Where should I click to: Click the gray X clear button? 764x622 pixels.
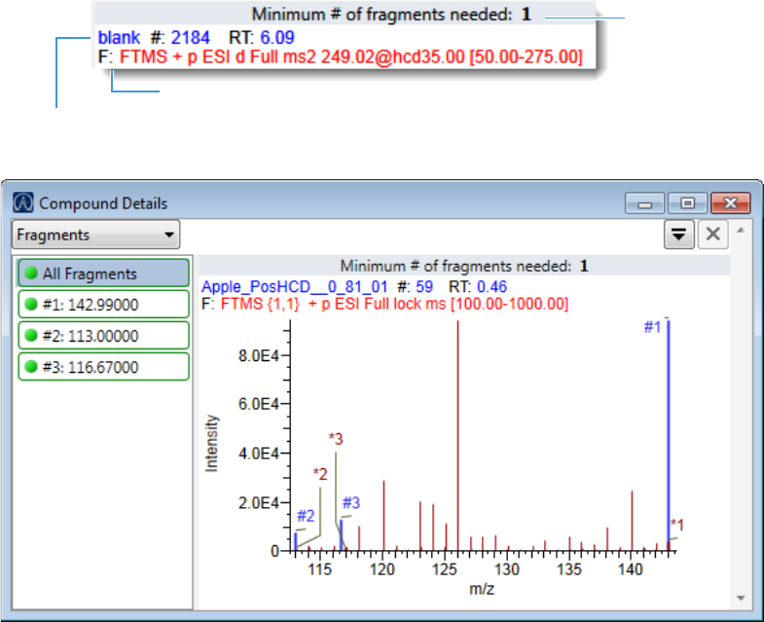(712, 235)
